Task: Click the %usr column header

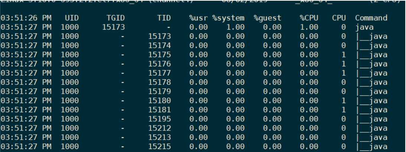Action: pyautogui.click(x=198, y=18)
